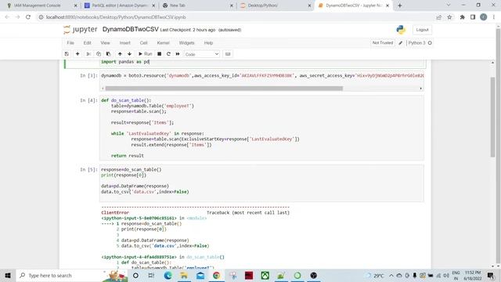Open File Explorer from taskbar
Screen dimensions: 501x282
click(x=184, y=275)
